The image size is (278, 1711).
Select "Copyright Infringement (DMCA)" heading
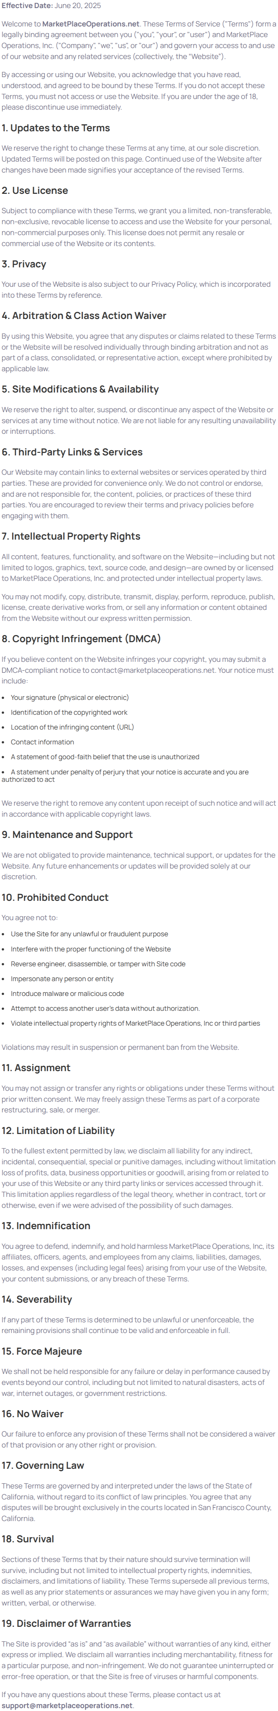81,638
